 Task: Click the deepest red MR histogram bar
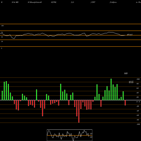(79, 111)
